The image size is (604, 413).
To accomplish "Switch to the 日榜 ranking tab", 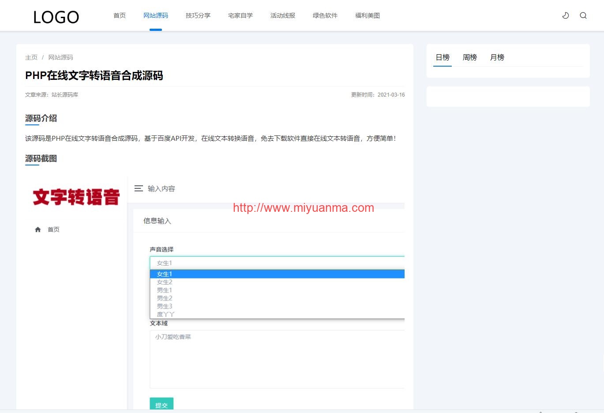I will 443,57.
